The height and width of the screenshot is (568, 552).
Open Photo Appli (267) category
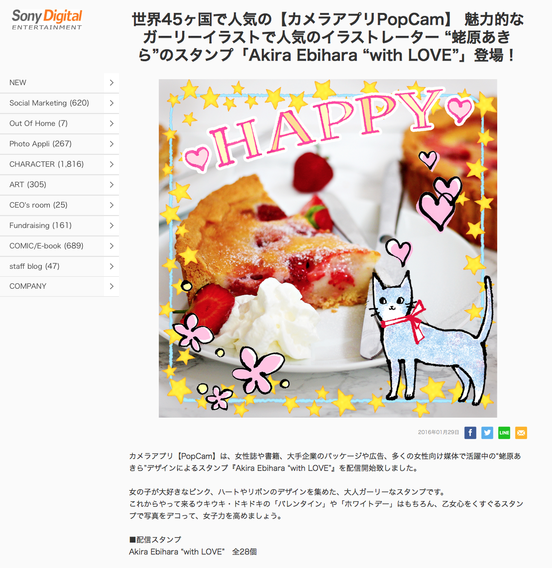[x=59, y=144]
